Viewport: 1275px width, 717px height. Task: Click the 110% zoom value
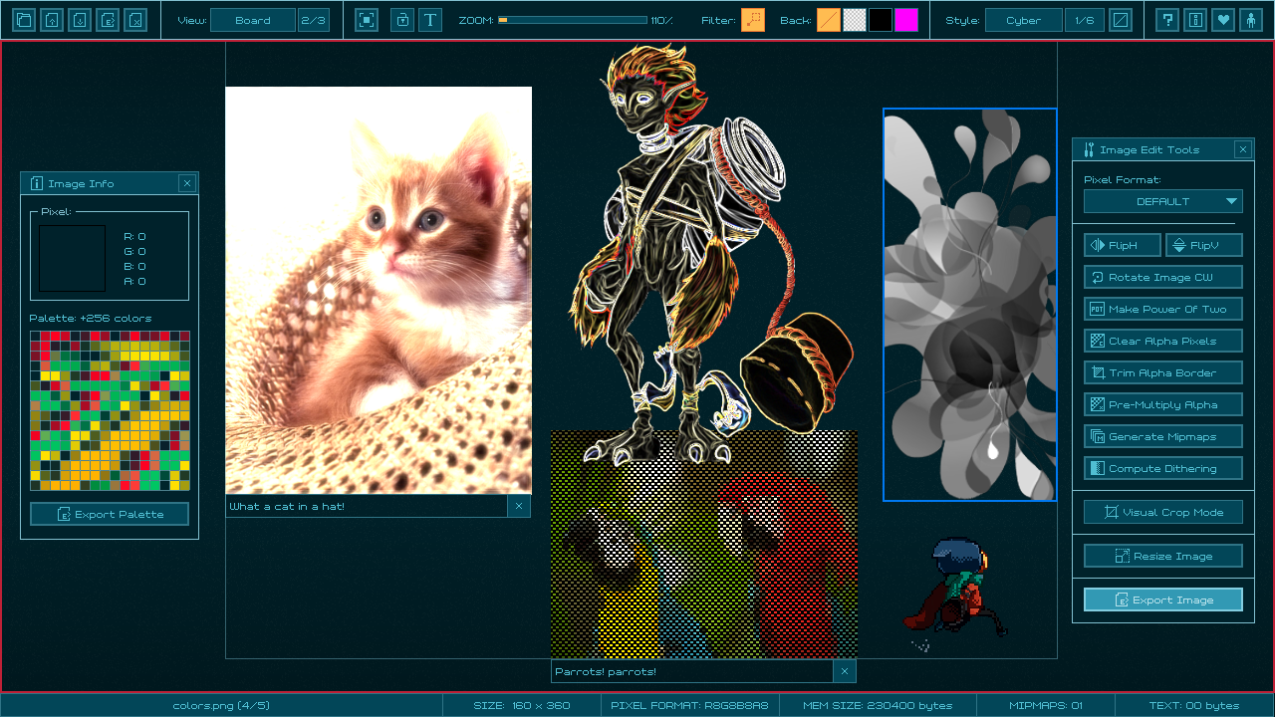(661, 20)
